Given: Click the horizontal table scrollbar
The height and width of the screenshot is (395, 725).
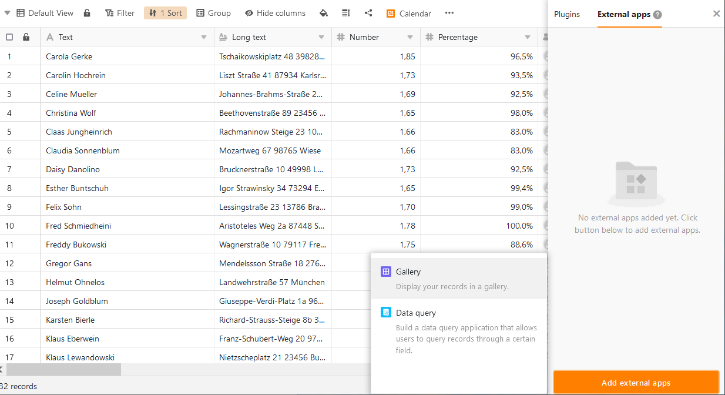Looking at the screenshot, I should pyautogui.click(x=63, y=369).
